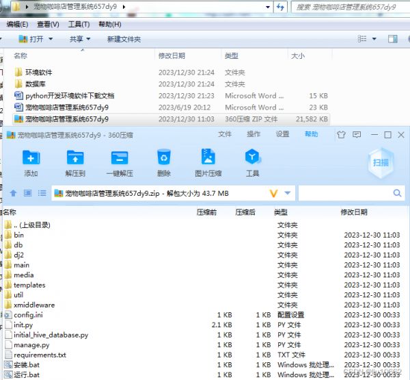The width and height of the screenshot is (410, 380).
Task: Click the 扫描 scan badge
Action: (381, 163)
